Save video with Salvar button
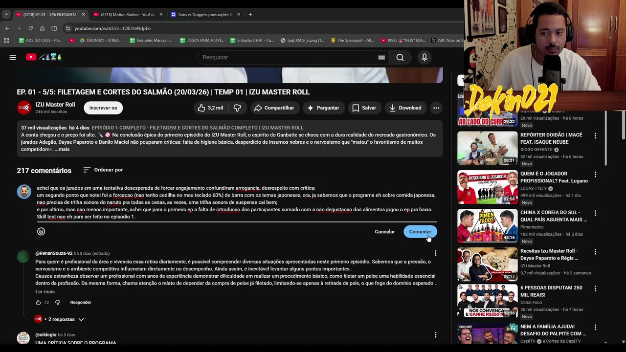Image resolution: width=626 pixels, height=352 pixels. [364, 108]
